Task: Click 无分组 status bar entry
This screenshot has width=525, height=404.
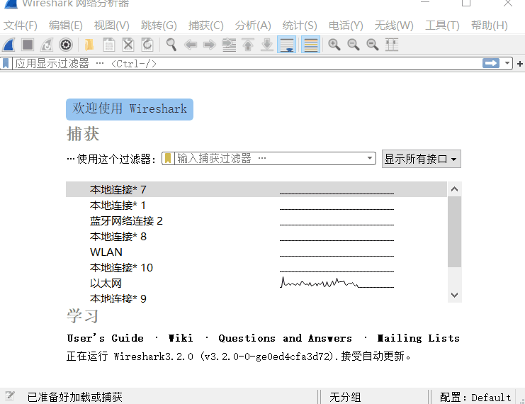Action: pos(345,398)
